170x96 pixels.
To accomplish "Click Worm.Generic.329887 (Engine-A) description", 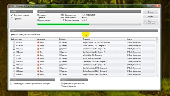I will (95, 46).
